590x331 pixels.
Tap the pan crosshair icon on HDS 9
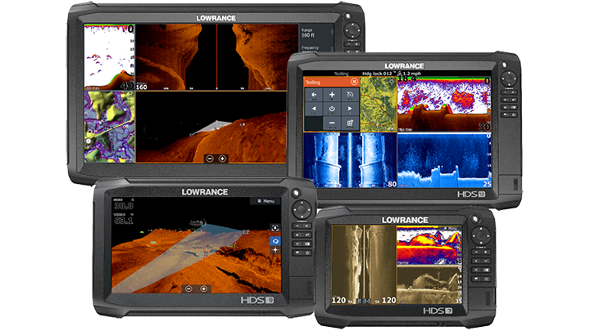point(275,250)
